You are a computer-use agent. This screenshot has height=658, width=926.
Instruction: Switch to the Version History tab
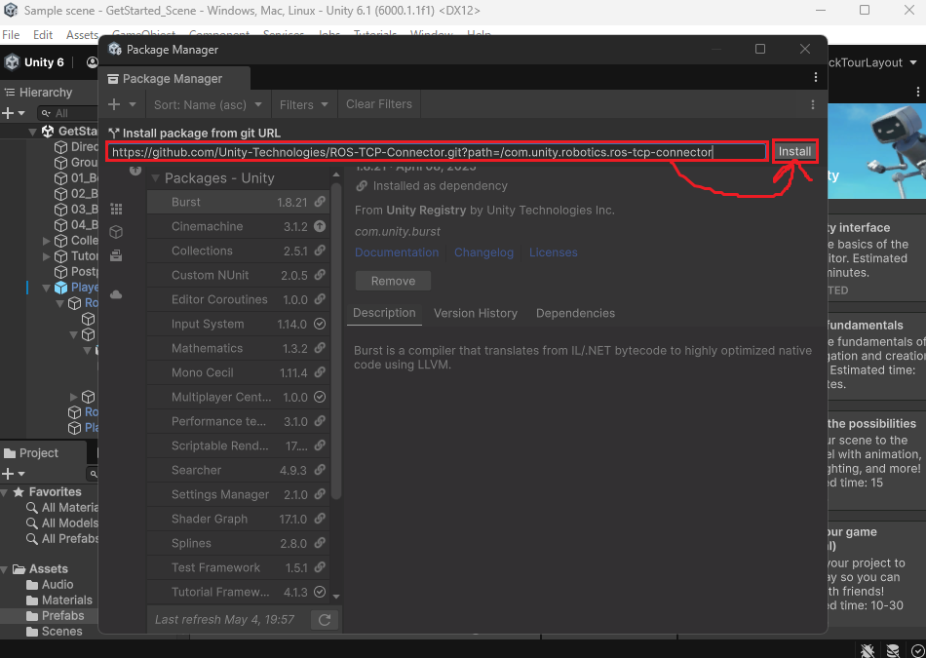[x=476, y=313]
